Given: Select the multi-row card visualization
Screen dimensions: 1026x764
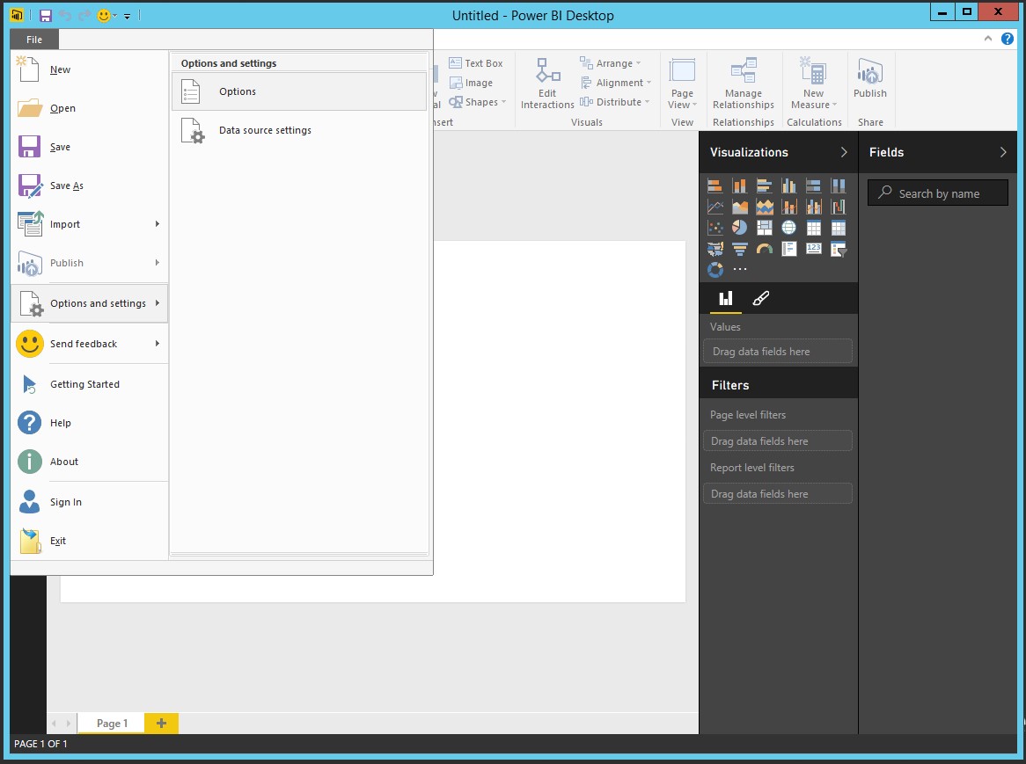Looking at the screenshot, I should point(789,248).
